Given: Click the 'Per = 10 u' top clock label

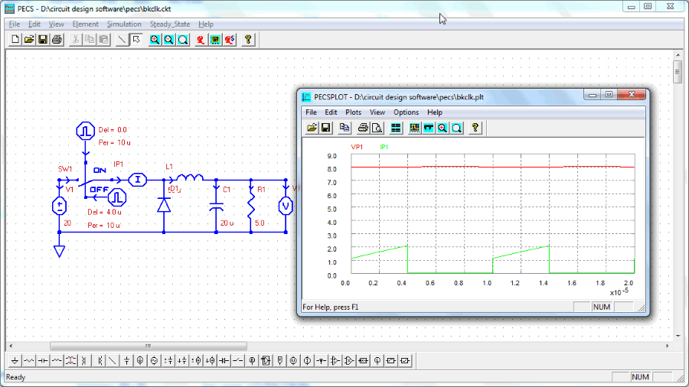Looking at the screenshot, I should tap(114, 142).
